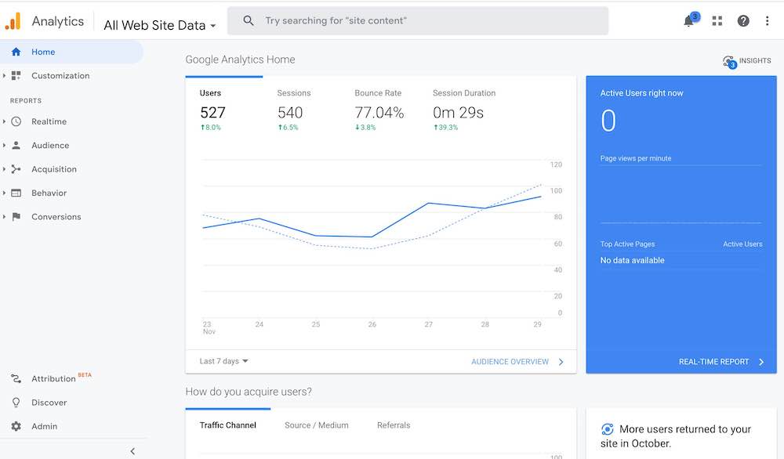Click the 527 users value

(x=213, y=112)
